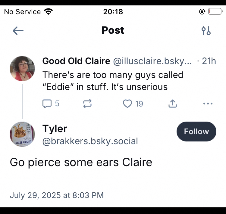The height and width of the screenshot is (214, 226).
Task: Like the post about guys called Eddie
Action: 128,104
